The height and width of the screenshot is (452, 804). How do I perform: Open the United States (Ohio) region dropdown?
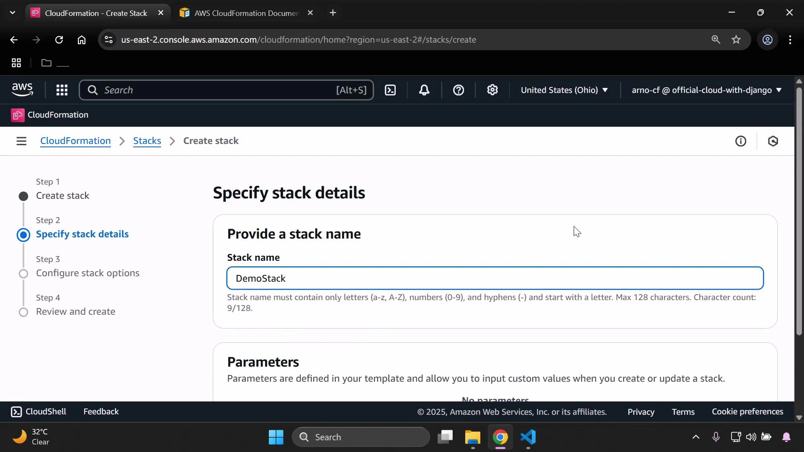coord(564,90)
